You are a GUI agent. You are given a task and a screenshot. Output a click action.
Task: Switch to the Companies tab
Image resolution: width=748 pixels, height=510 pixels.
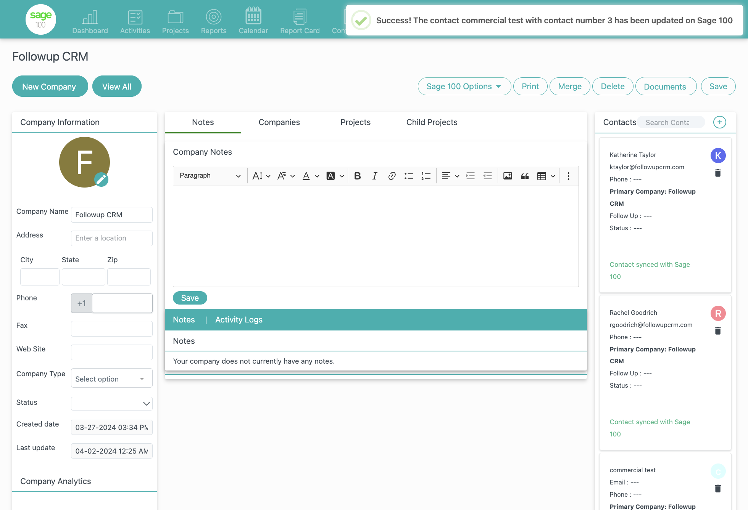[279, 122]
